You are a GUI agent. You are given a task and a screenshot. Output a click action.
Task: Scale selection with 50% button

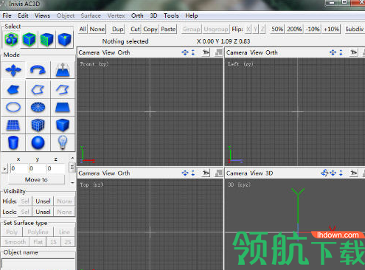(277, 29)
